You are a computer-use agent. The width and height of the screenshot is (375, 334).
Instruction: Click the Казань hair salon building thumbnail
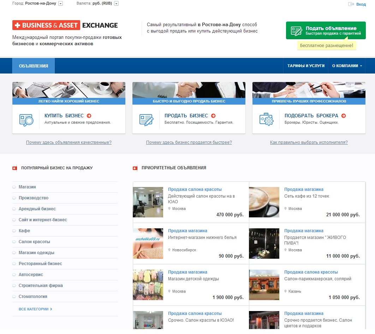point(264,285)
